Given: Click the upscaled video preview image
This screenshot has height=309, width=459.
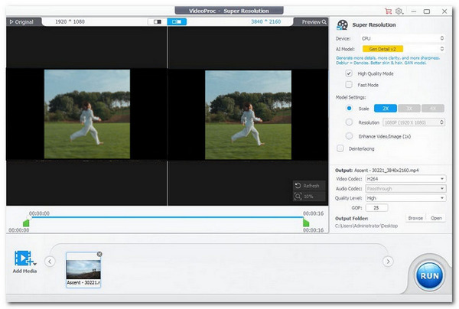Looking at the screenshot, I should [x=248, y=115].
